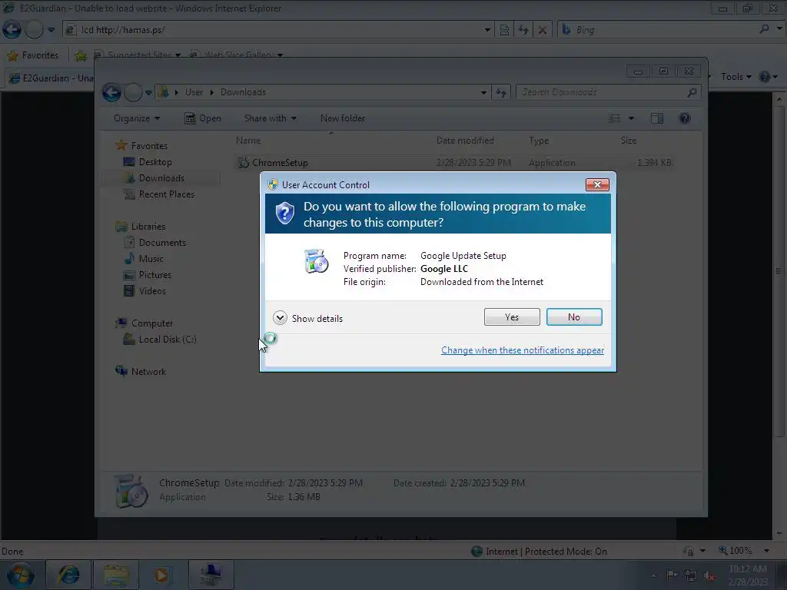Open the Share with dropdown
Image resolution: width=787 pixels, height=590 pixels.
tap(270, 118)
